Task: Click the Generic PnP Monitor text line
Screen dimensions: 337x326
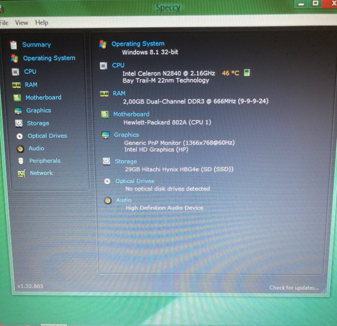Action: point(180,143)
